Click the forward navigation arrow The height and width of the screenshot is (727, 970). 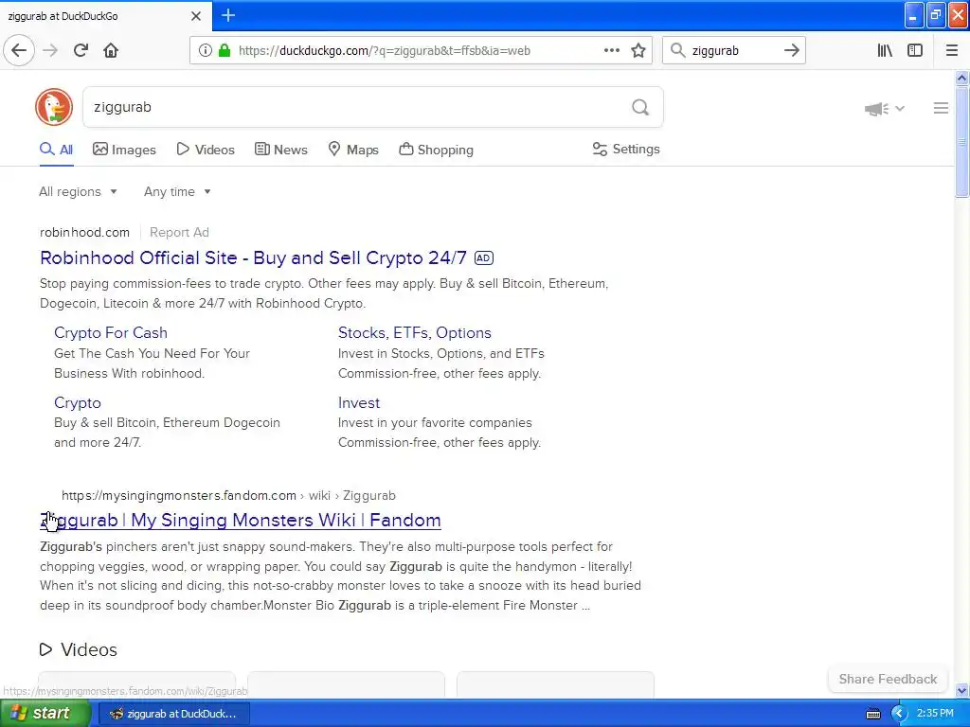tap(50, 50)
